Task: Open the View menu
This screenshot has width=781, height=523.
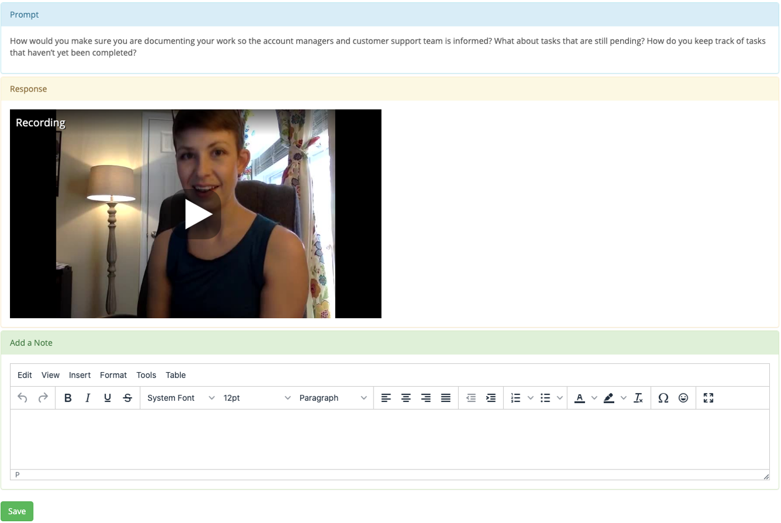Action: point(51,375)
